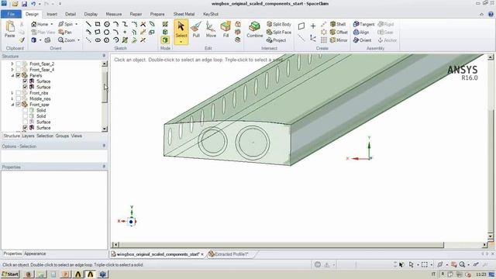The image size is (496, 279).
Task: Select the Rectangle sketch tool
Action: click(x=98, y=24)
